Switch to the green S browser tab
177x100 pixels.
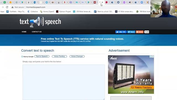(x=4, y=2)
